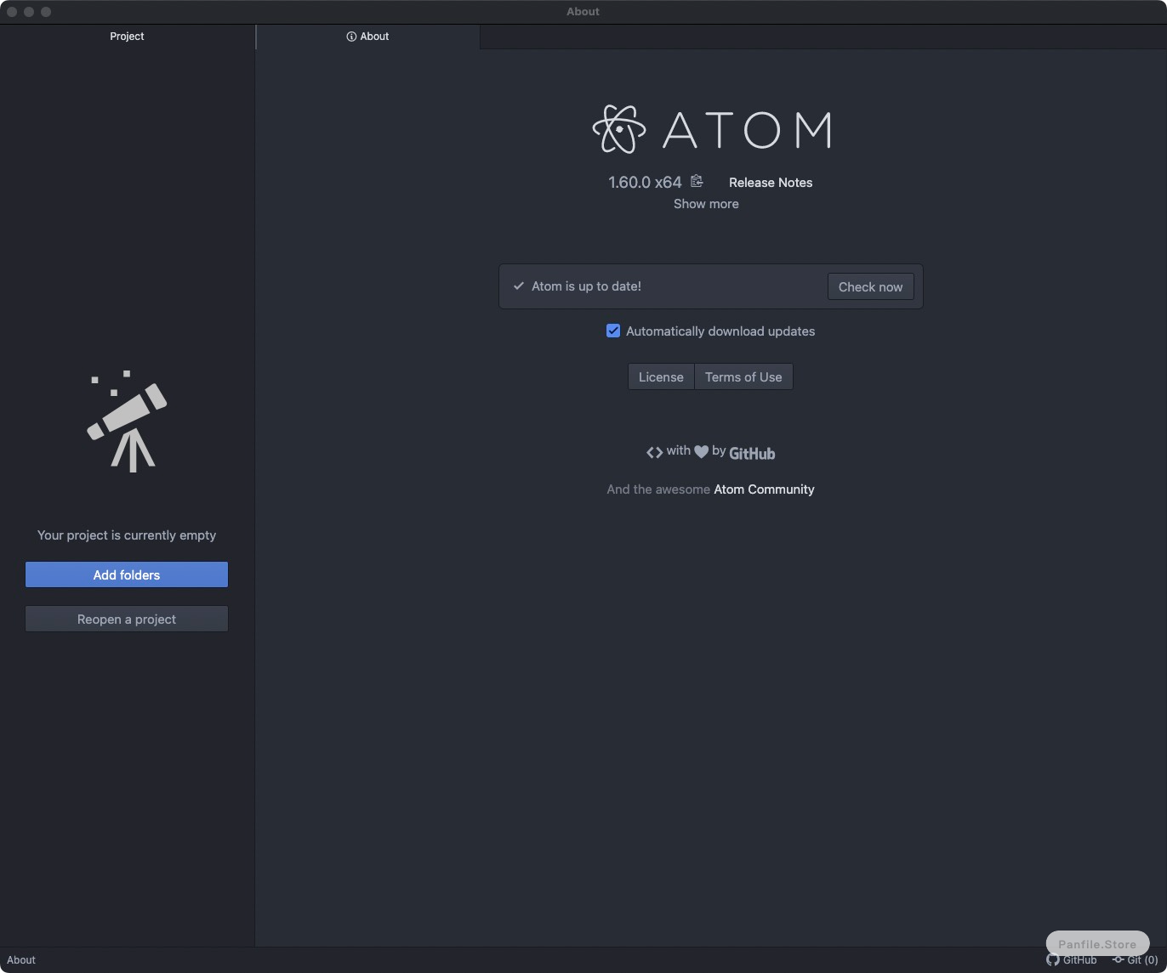Open the Atom Community link
Image resolution: width=1167 pixels, height=973 pixels.
(764, 489)
